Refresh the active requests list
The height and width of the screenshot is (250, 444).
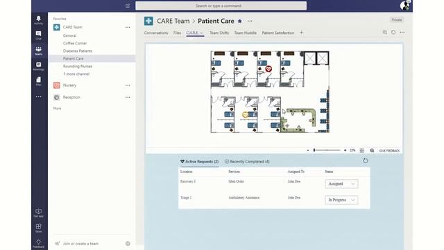click(x=366, y=160)
